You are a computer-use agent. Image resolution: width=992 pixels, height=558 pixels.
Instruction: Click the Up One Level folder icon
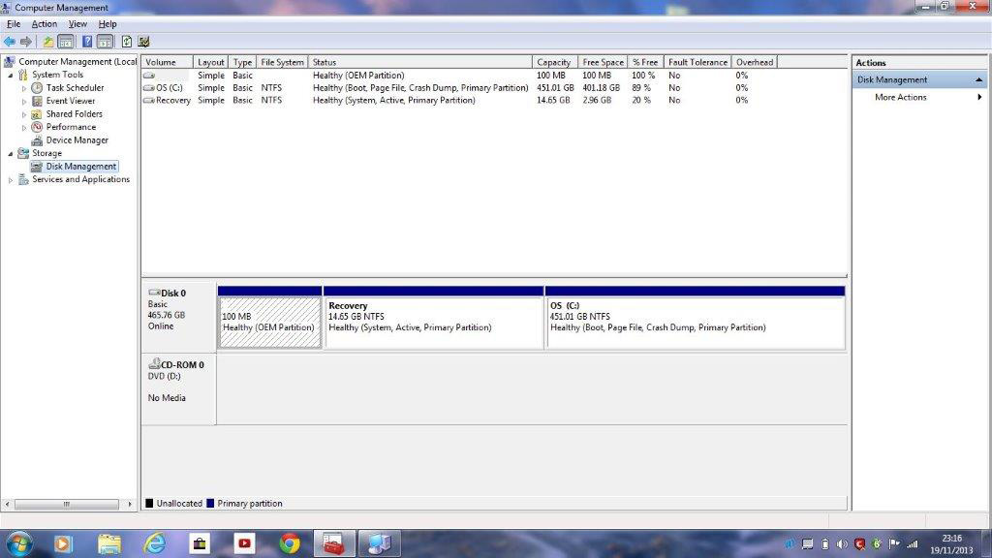(48, 42)
